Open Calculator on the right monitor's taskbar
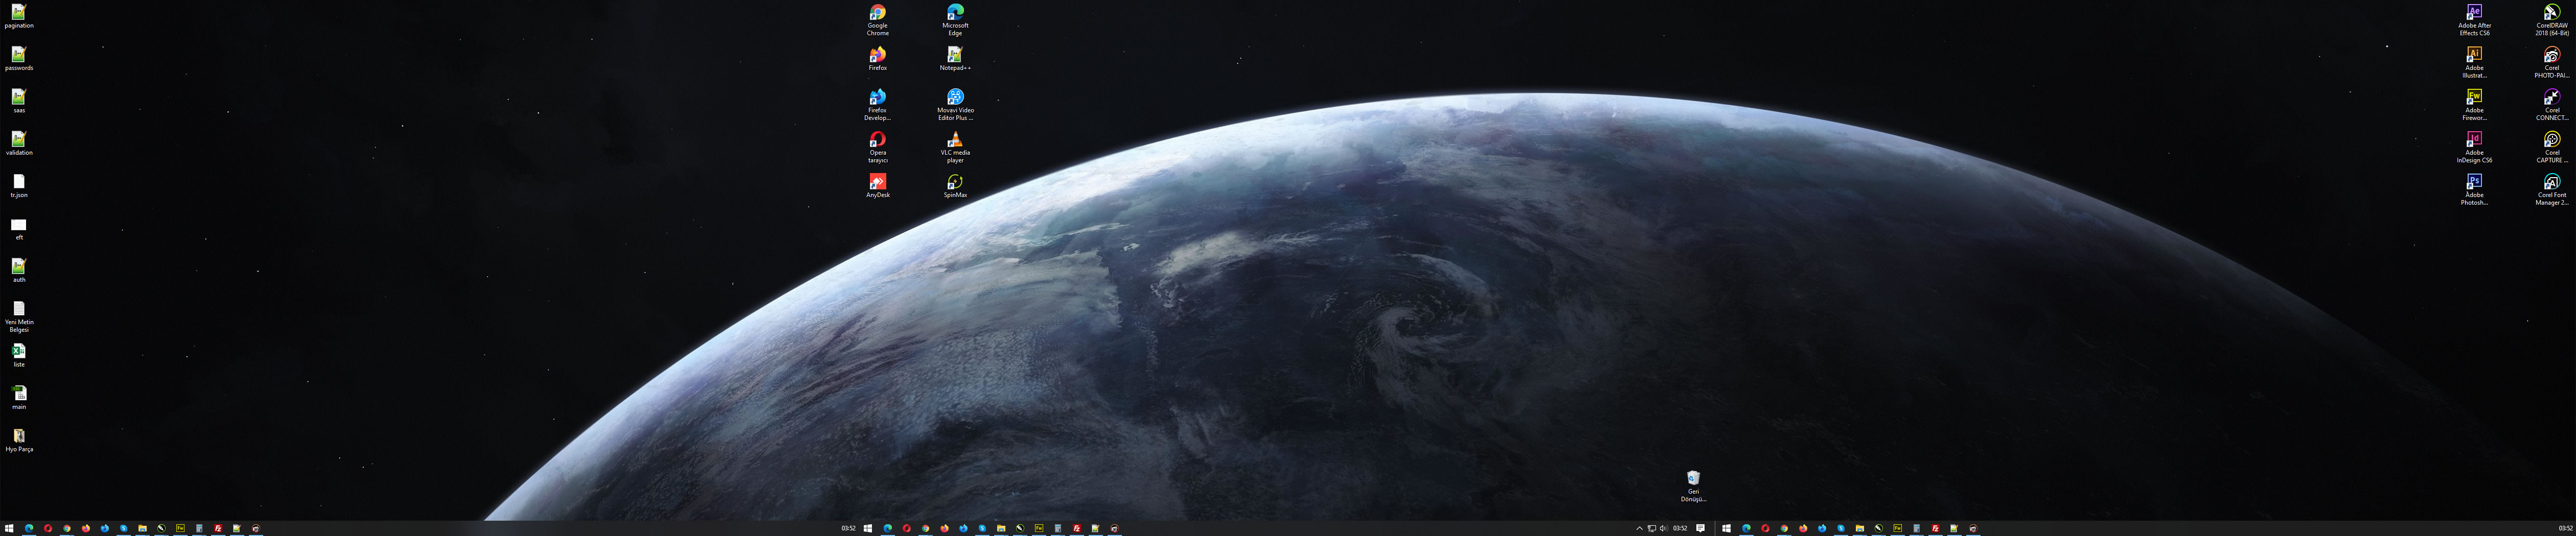The height and width of the screenshot is (536, 2576). [x=1916, y=528]
